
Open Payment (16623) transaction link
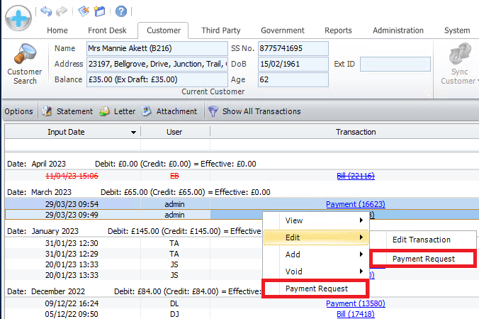tap(355, 204)
